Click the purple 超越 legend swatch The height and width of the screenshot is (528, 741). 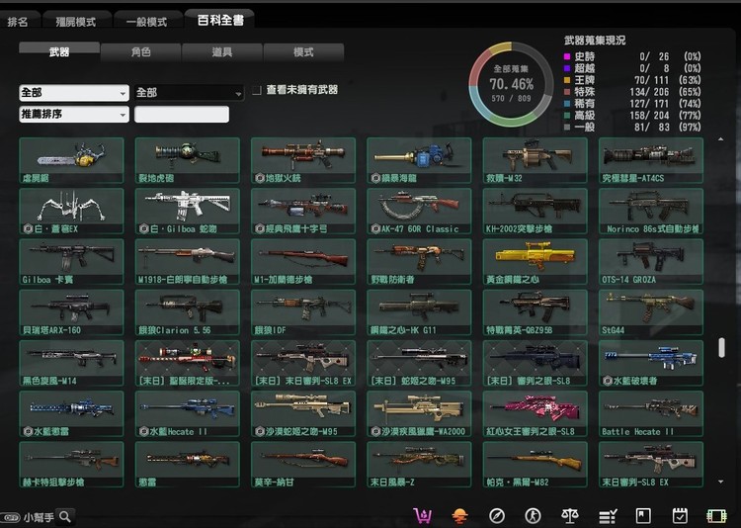coord(567,68)
